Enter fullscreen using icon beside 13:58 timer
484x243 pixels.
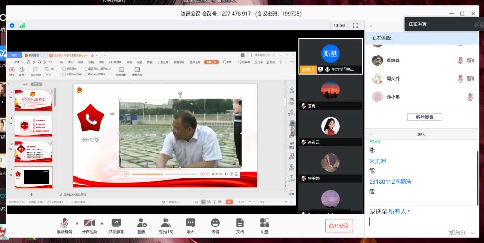356,25
